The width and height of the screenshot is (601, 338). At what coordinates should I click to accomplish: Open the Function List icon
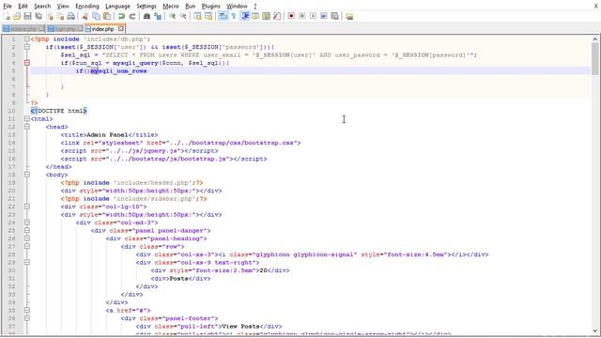point(277,16)
